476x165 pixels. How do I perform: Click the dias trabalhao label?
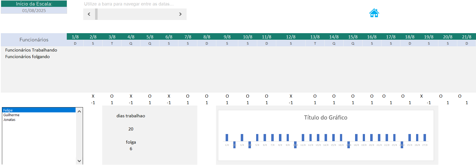click(131, 116)
